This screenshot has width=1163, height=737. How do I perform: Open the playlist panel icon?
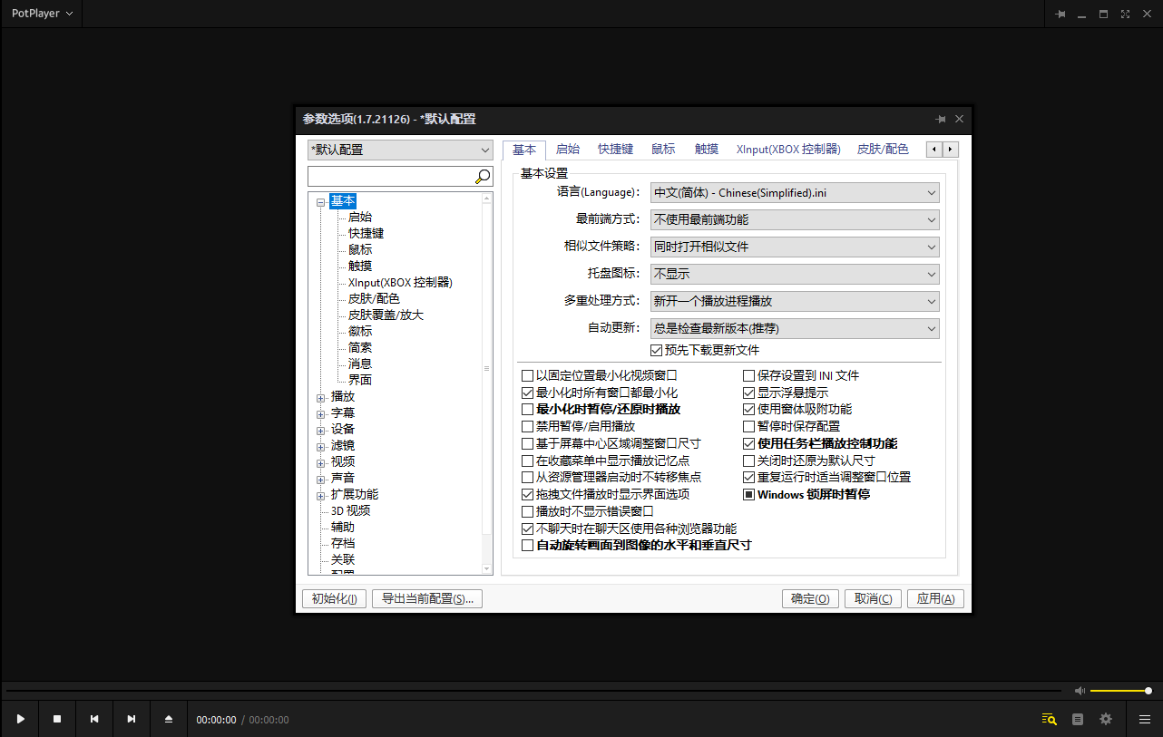pyautogui.click(x=1078, y=719)
